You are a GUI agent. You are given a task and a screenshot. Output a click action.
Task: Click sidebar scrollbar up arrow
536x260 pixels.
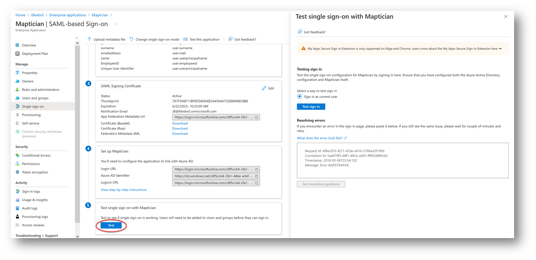click(77, 43)
